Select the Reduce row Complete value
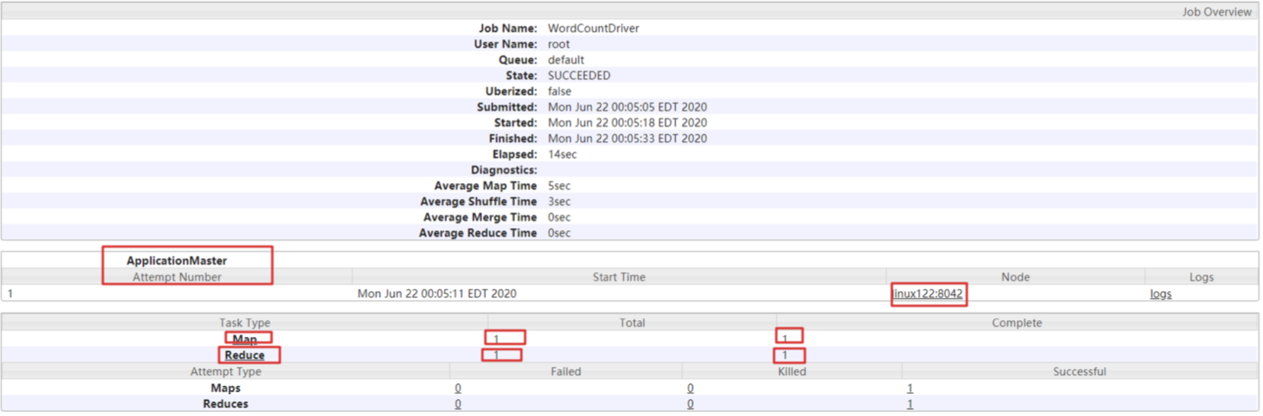The width and height of the screenshot is (1263, 416). point(785,355)
